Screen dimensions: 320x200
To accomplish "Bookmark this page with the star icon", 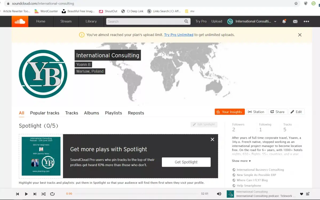I will tap(296, 3).
